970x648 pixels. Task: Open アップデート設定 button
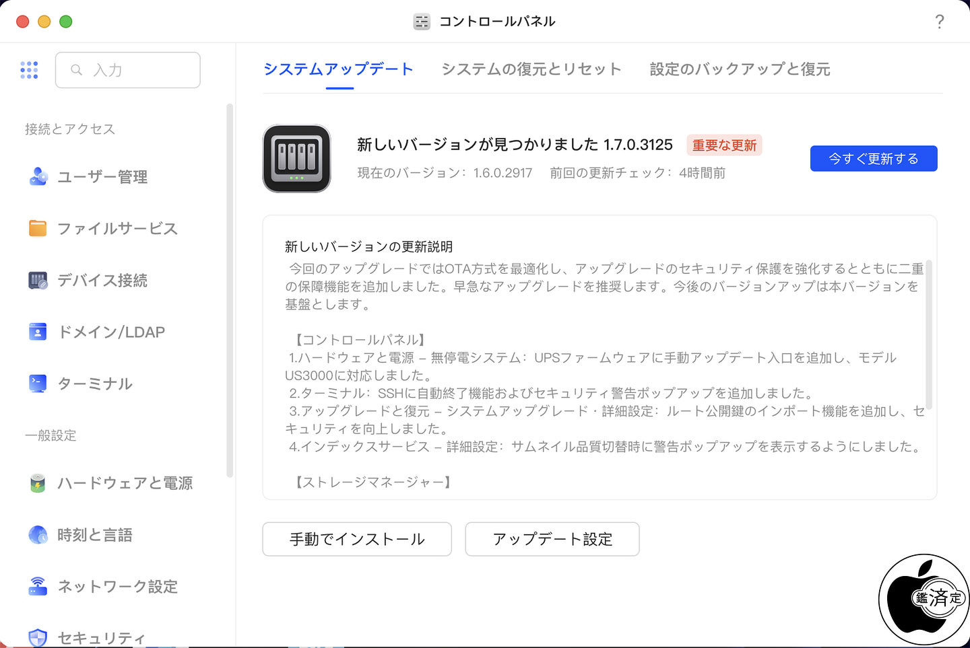[552, 539]
